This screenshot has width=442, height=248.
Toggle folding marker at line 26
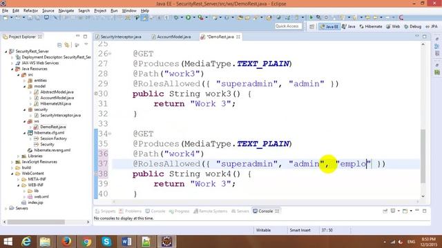click(110, 54)
